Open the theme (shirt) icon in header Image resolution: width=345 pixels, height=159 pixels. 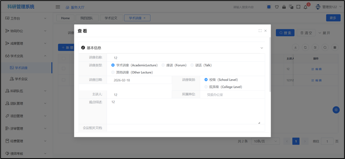tap(277, 7)
